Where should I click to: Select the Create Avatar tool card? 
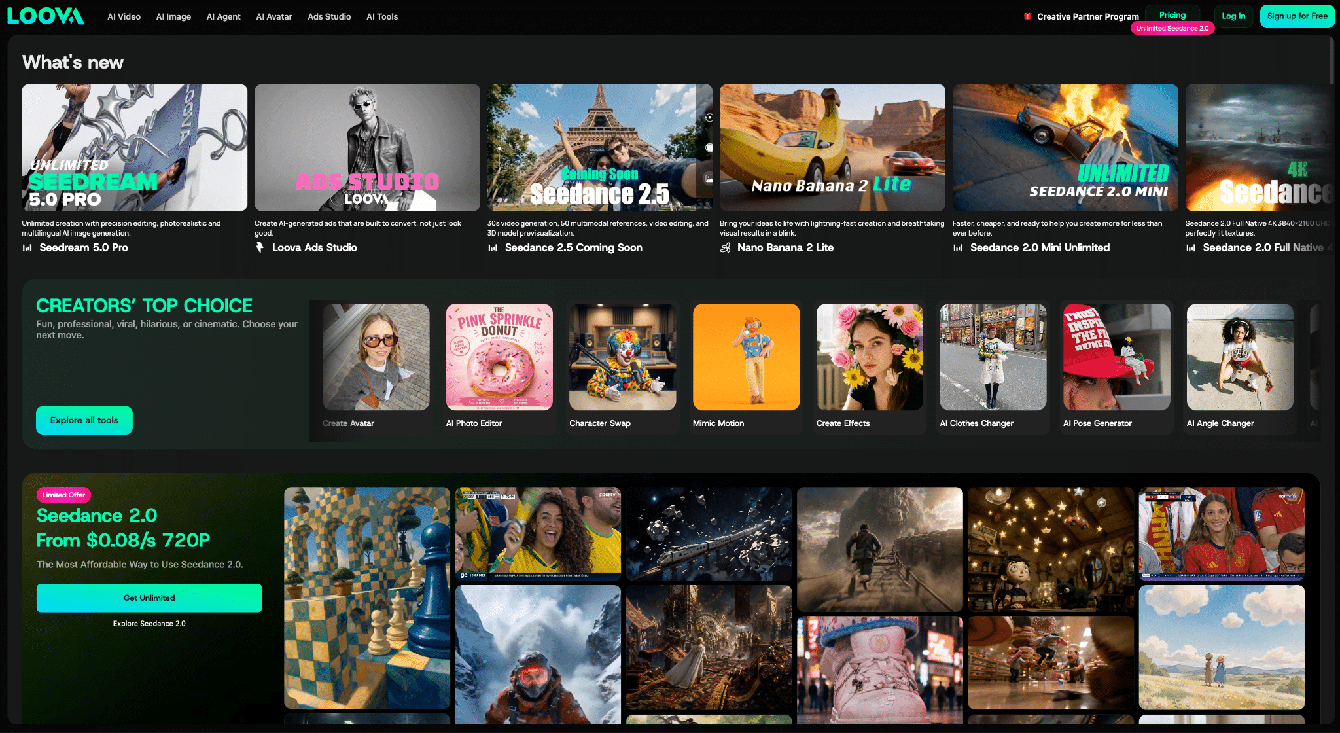click(x=376, y=366)
